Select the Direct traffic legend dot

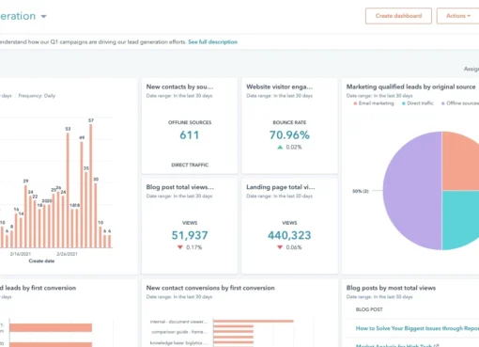404,103
